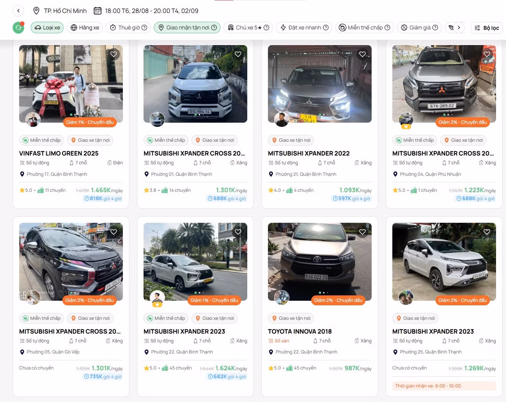Open the Toyota Innova 2018 photo
The image size is (506, 402).
pos(320,262)
